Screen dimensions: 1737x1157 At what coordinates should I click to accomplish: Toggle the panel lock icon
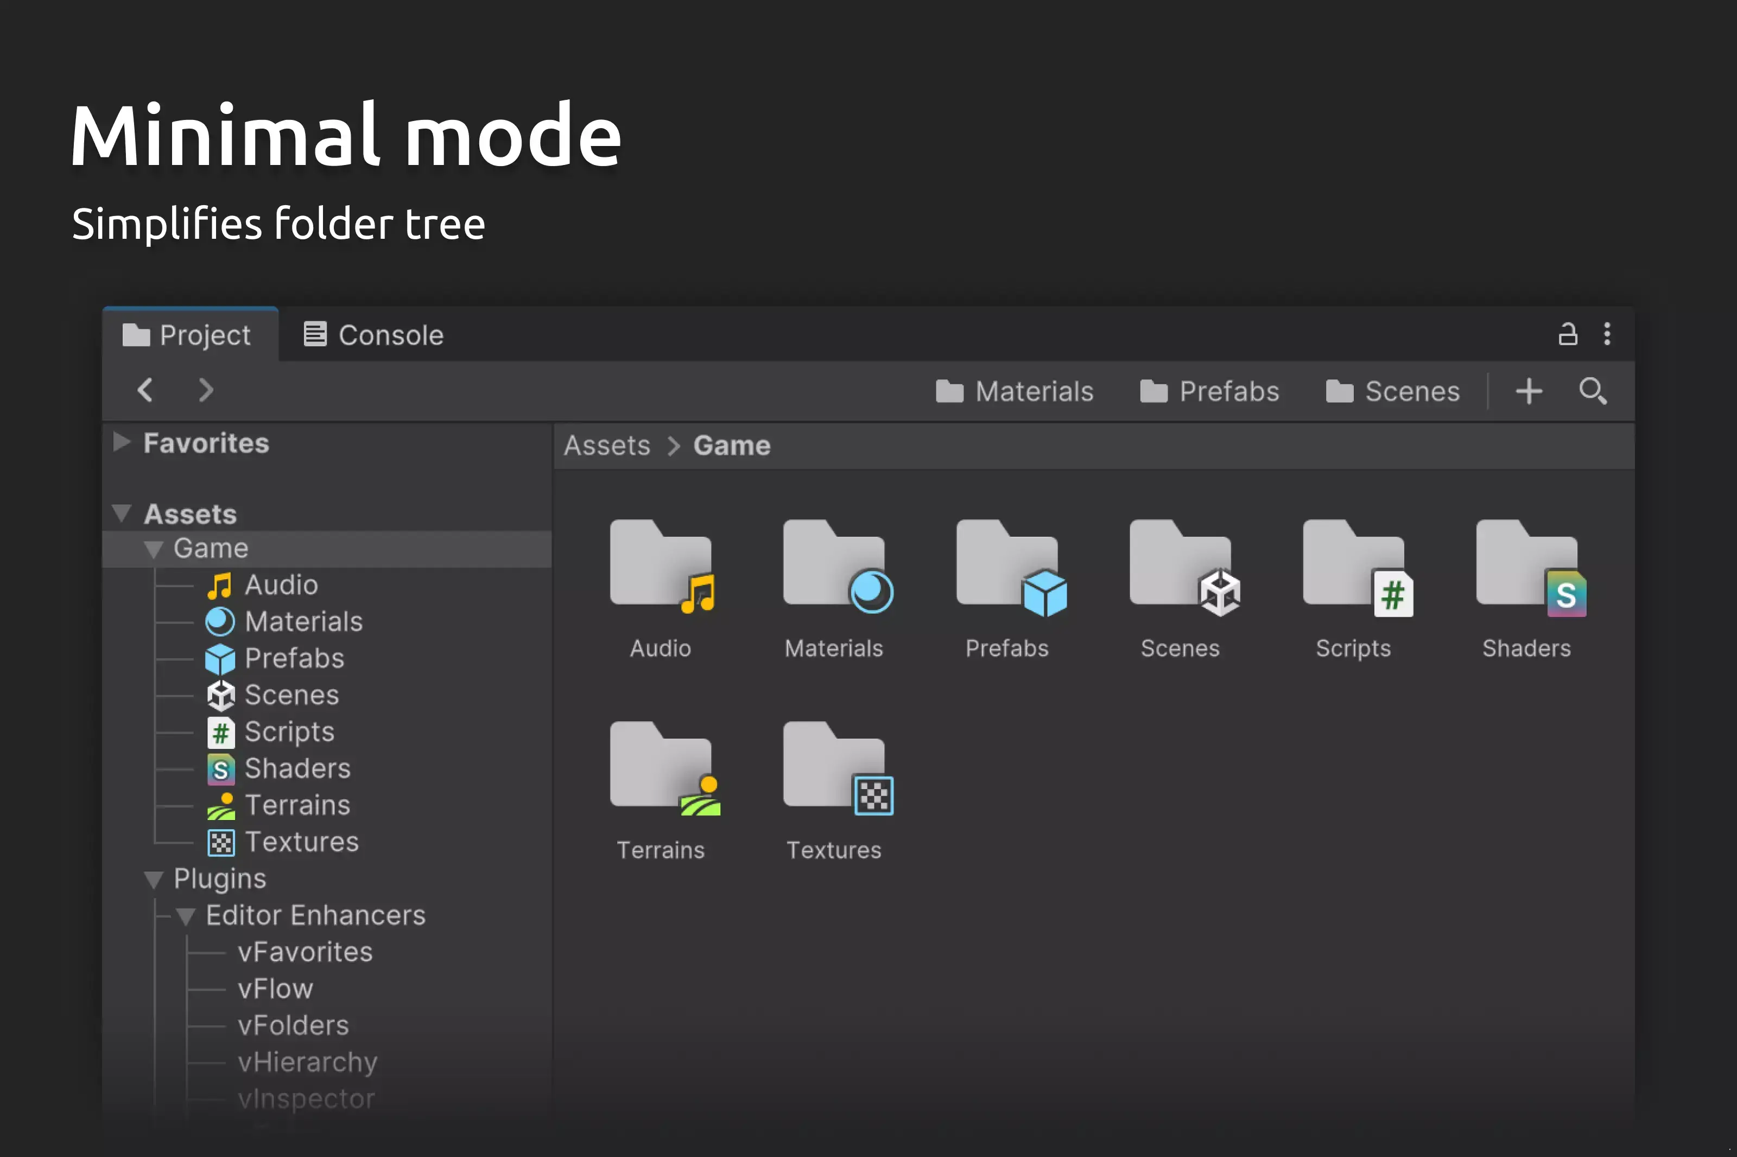1567,334
